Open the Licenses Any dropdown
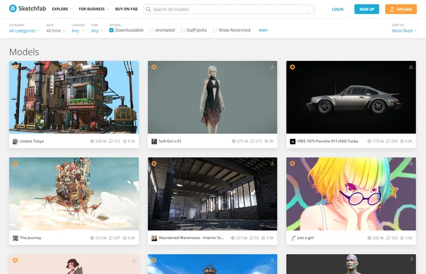Image resolution: width=426 pixels, height=274 pixels. (78, 30)
